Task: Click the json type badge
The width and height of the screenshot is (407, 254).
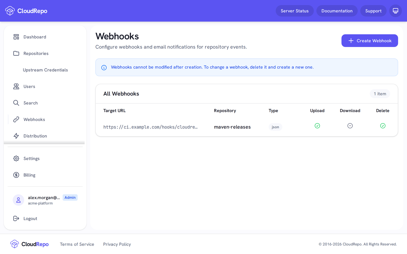Action: tap(275, 127)
